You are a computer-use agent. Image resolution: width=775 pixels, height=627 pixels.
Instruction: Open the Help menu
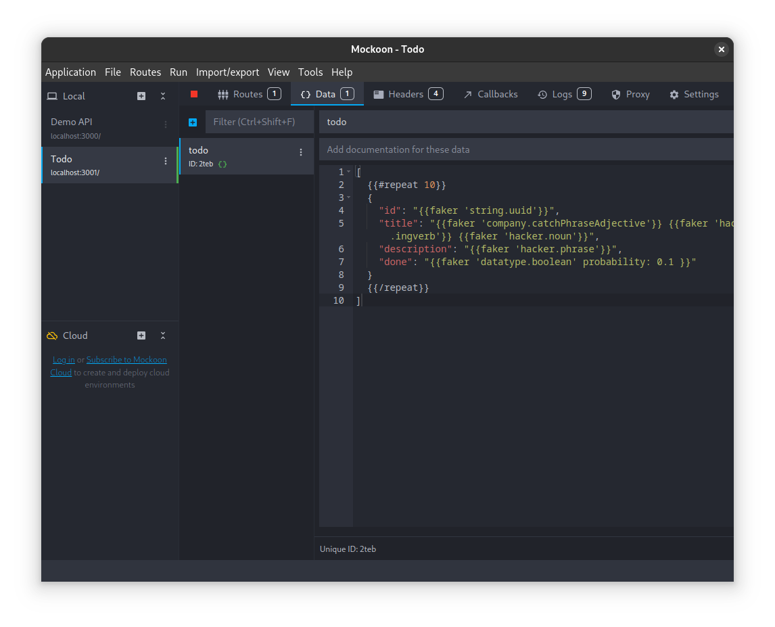pyautogui.click(x=342, y=72)
